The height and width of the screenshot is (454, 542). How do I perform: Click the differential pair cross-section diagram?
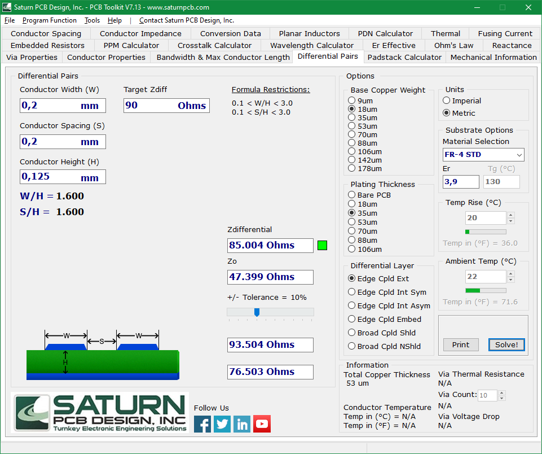pos(103,355)
